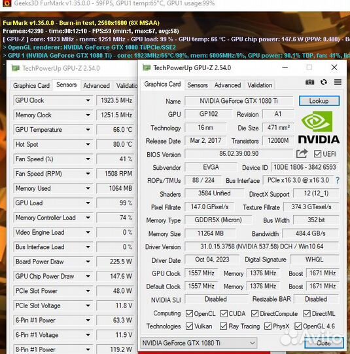Click the Sensors window GPU-Z title icon
This screenshot has height=354, width=350.
(x=15, y=68)
